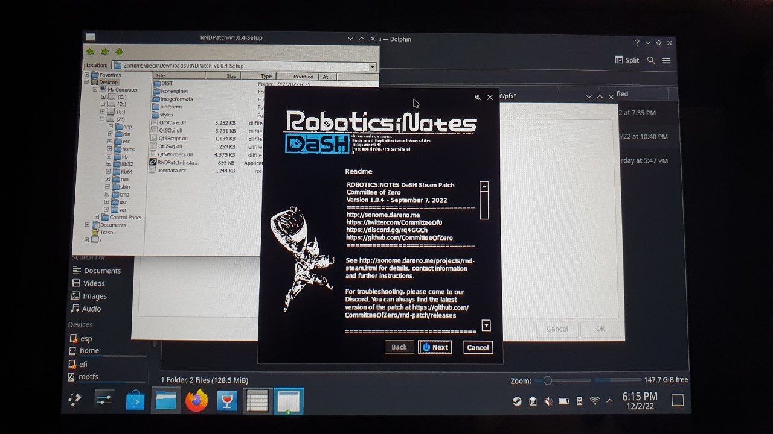Viewport: 773px width, 434px height.
Task: Click the Readme scrollbar up arrow
Action: (x=484, y=187)
